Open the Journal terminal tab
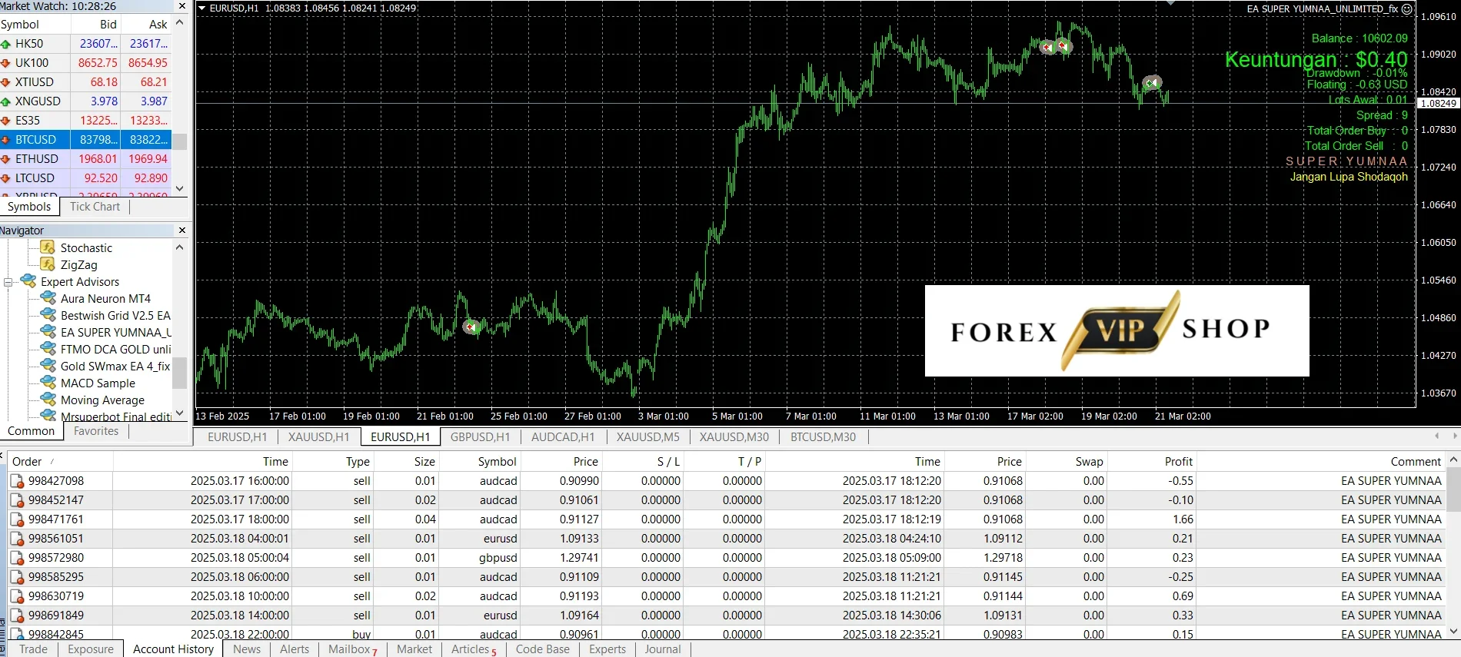 pos(663,649)
